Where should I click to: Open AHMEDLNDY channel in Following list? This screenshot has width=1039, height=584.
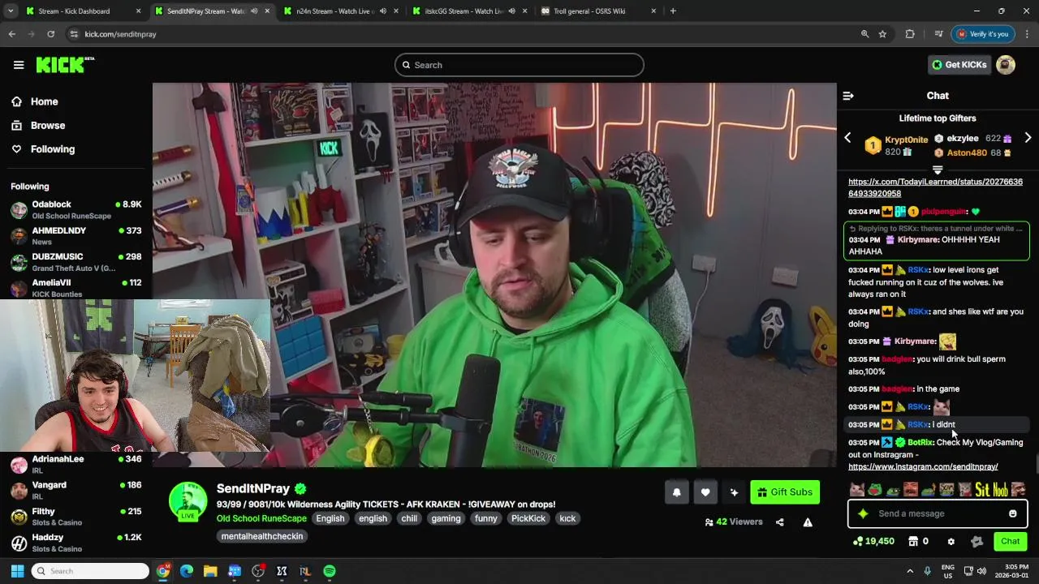pyautogui.click(x=75, y=236)
